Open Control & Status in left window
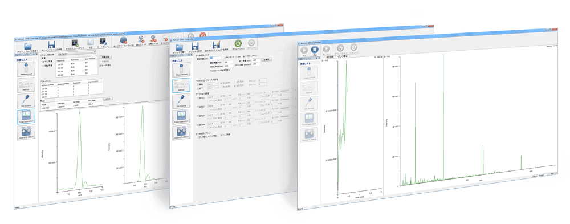The image size is (570, 224). tap(26, 132)
